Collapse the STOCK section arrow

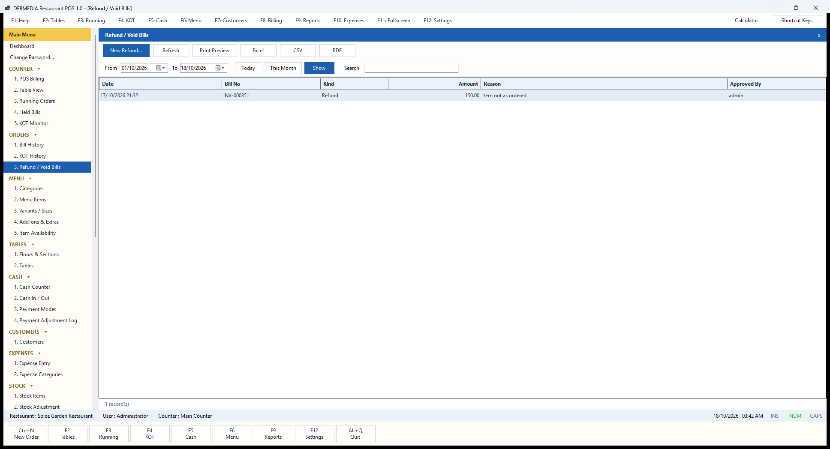(32, 386)
